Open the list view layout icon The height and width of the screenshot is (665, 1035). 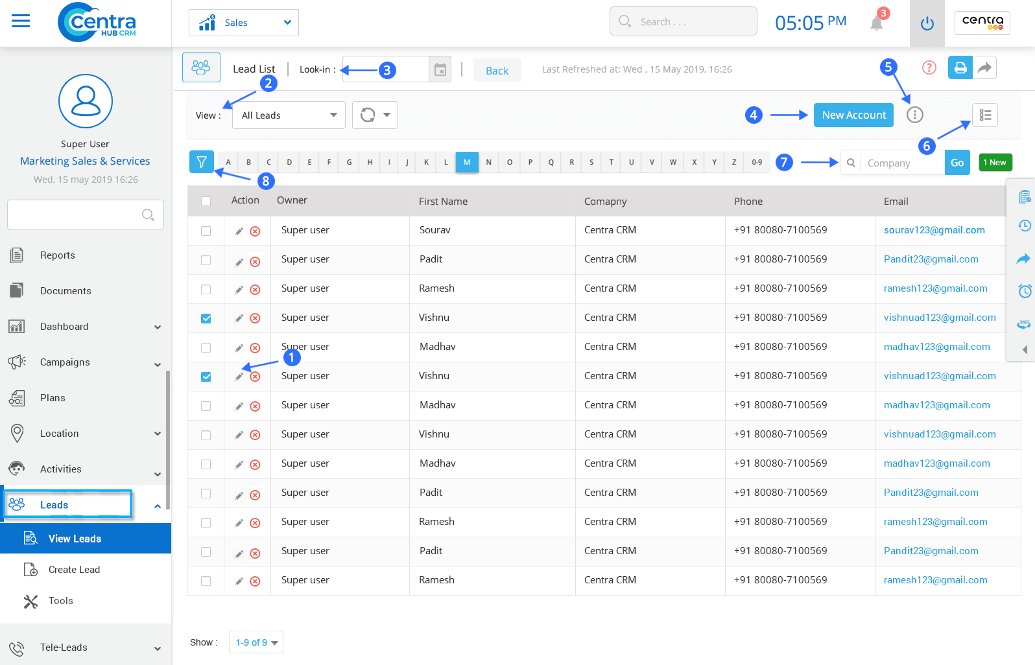(x=984, y=115)
